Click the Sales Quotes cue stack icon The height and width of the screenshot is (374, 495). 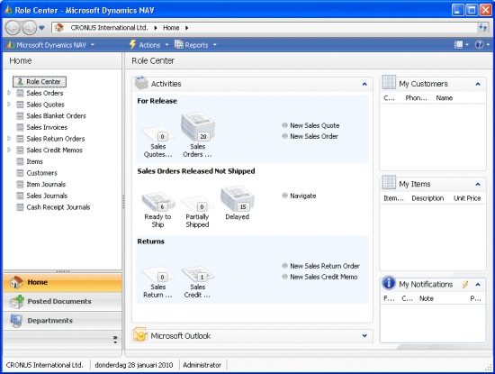[157, 133]
